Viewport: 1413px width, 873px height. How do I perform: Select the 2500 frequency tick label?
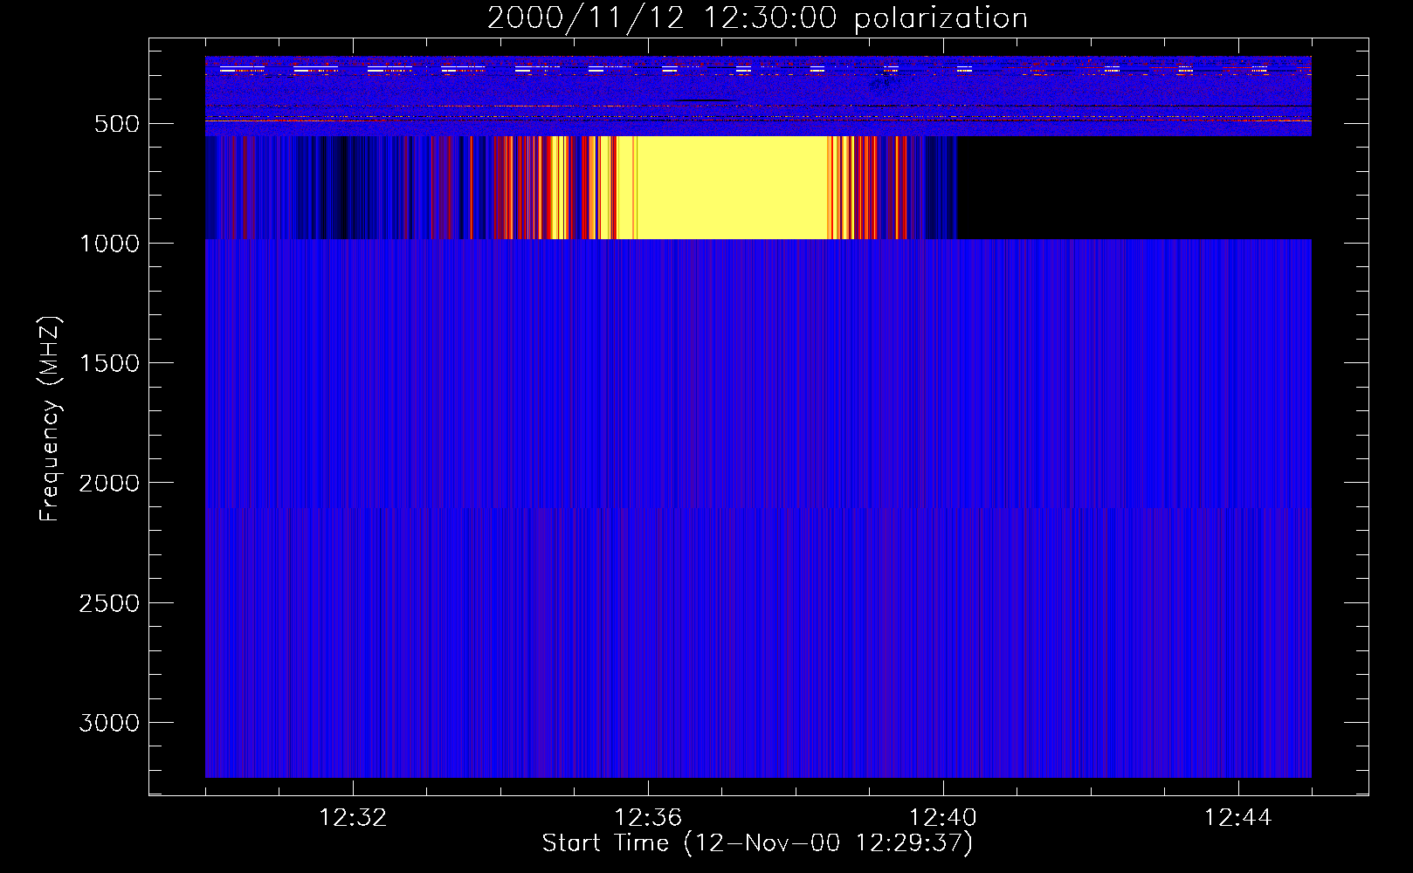tap(109, 603)
